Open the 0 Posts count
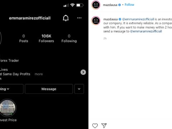Image resolution: width=172 pixels, height=129 pixels. tap(24, 38)
